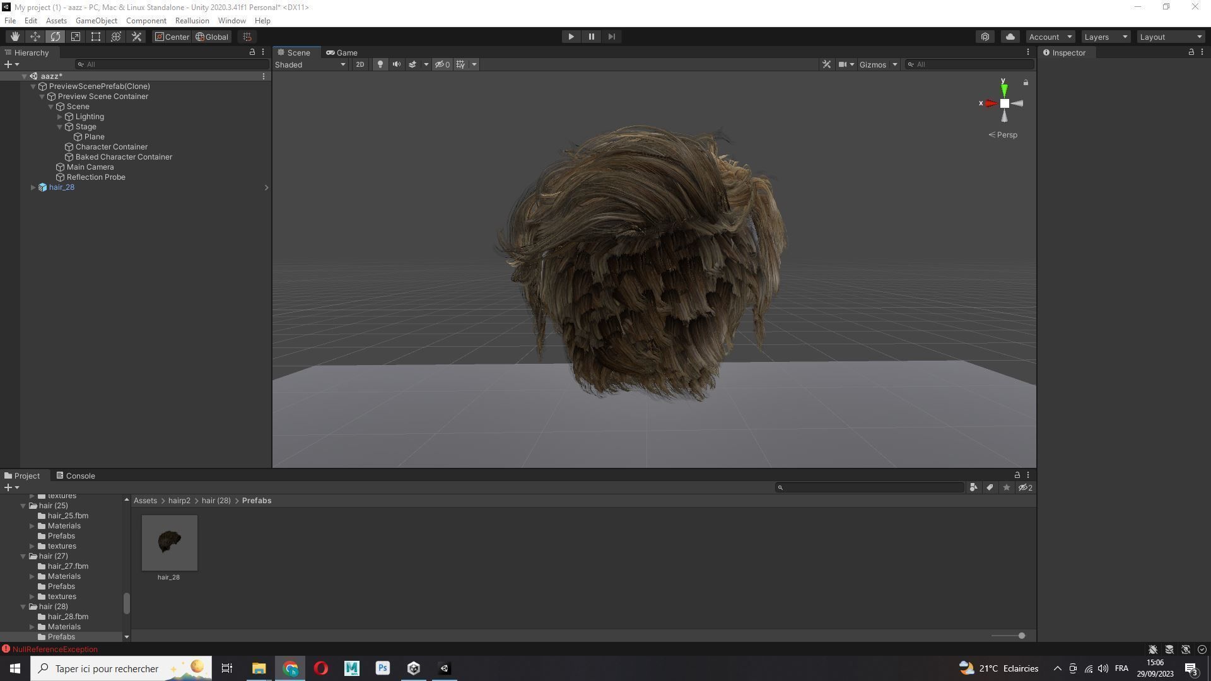Open Hierarchy create plus menu

click(x=11, y=64)
